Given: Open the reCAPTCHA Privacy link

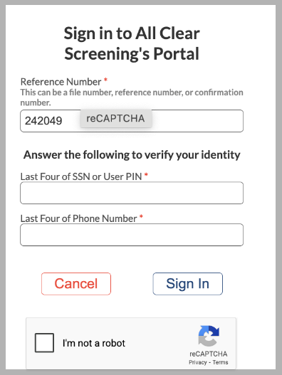Looking at the screenshot, I should 198,362.
